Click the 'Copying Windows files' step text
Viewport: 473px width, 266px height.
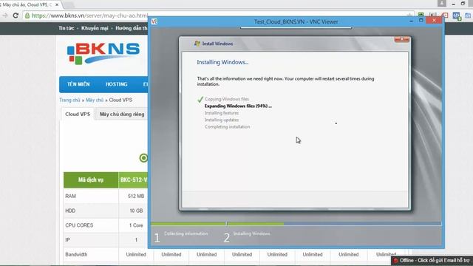pos(227,99)
